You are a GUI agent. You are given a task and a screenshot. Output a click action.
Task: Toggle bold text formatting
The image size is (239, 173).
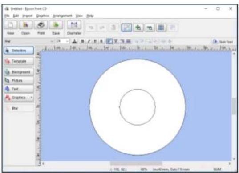pyautogui.click(x=83, y=41)
